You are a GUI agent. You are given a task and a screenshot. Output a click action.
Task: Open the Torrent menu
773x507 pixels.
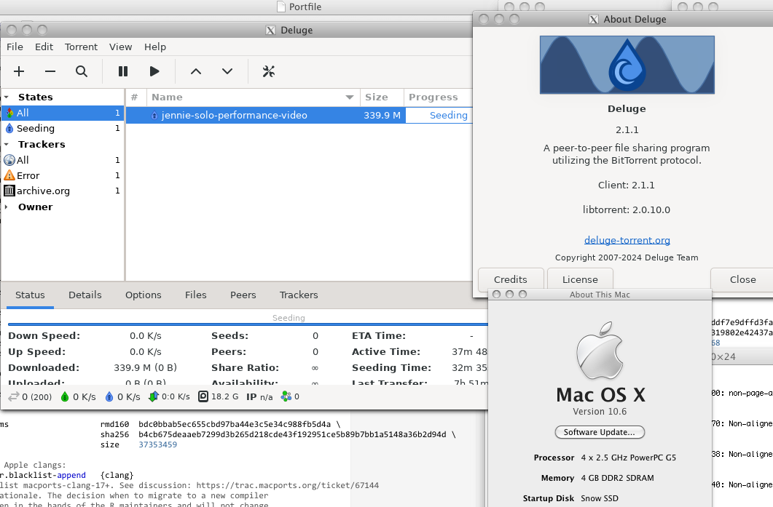click(x=81, y=47)
